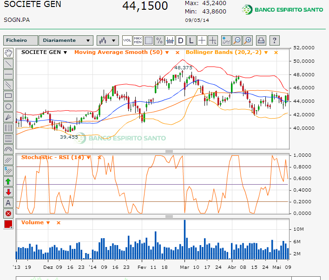Screen dimensions: 329x280
Task: Select the horizontal line tool
Action: [8, 74]
